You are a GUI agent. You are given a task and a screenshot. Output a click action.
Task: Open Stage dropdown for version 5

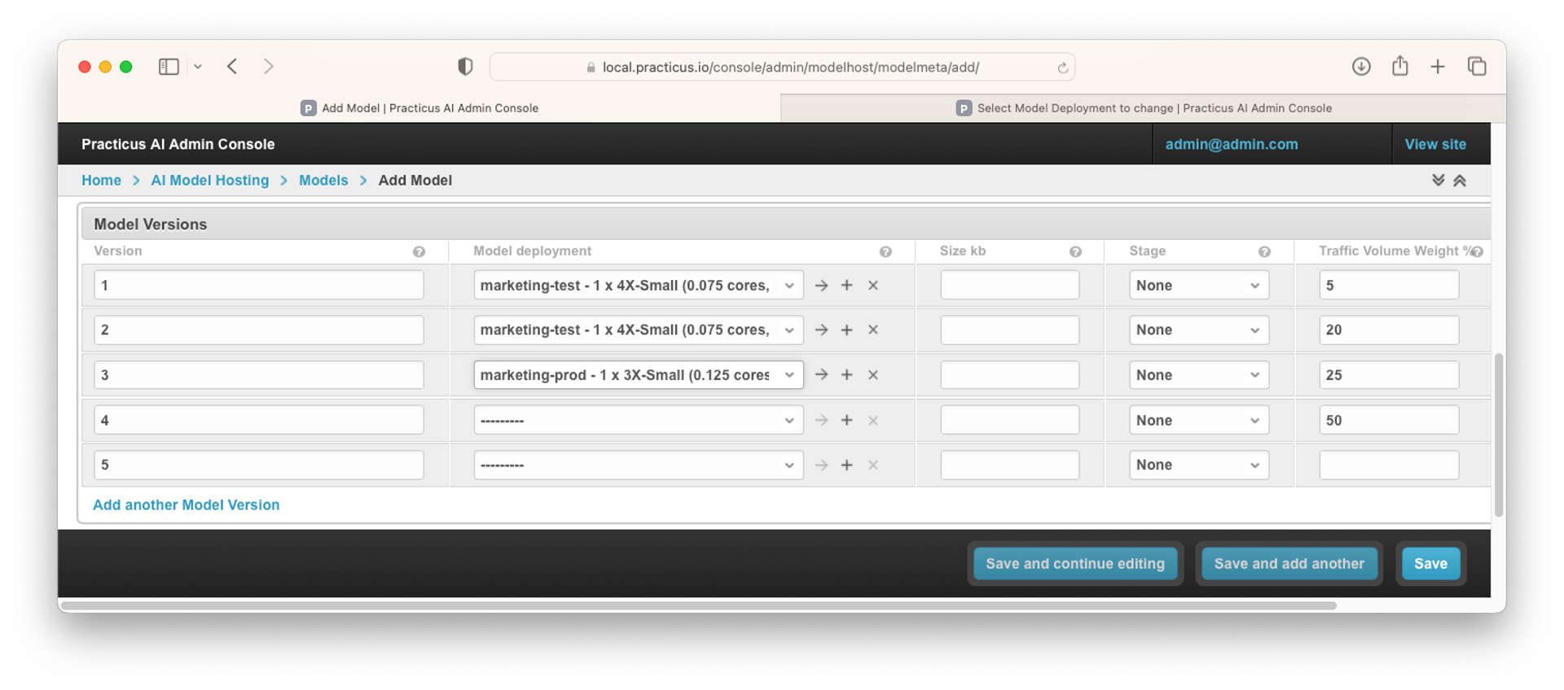[x=1198, y=465]
